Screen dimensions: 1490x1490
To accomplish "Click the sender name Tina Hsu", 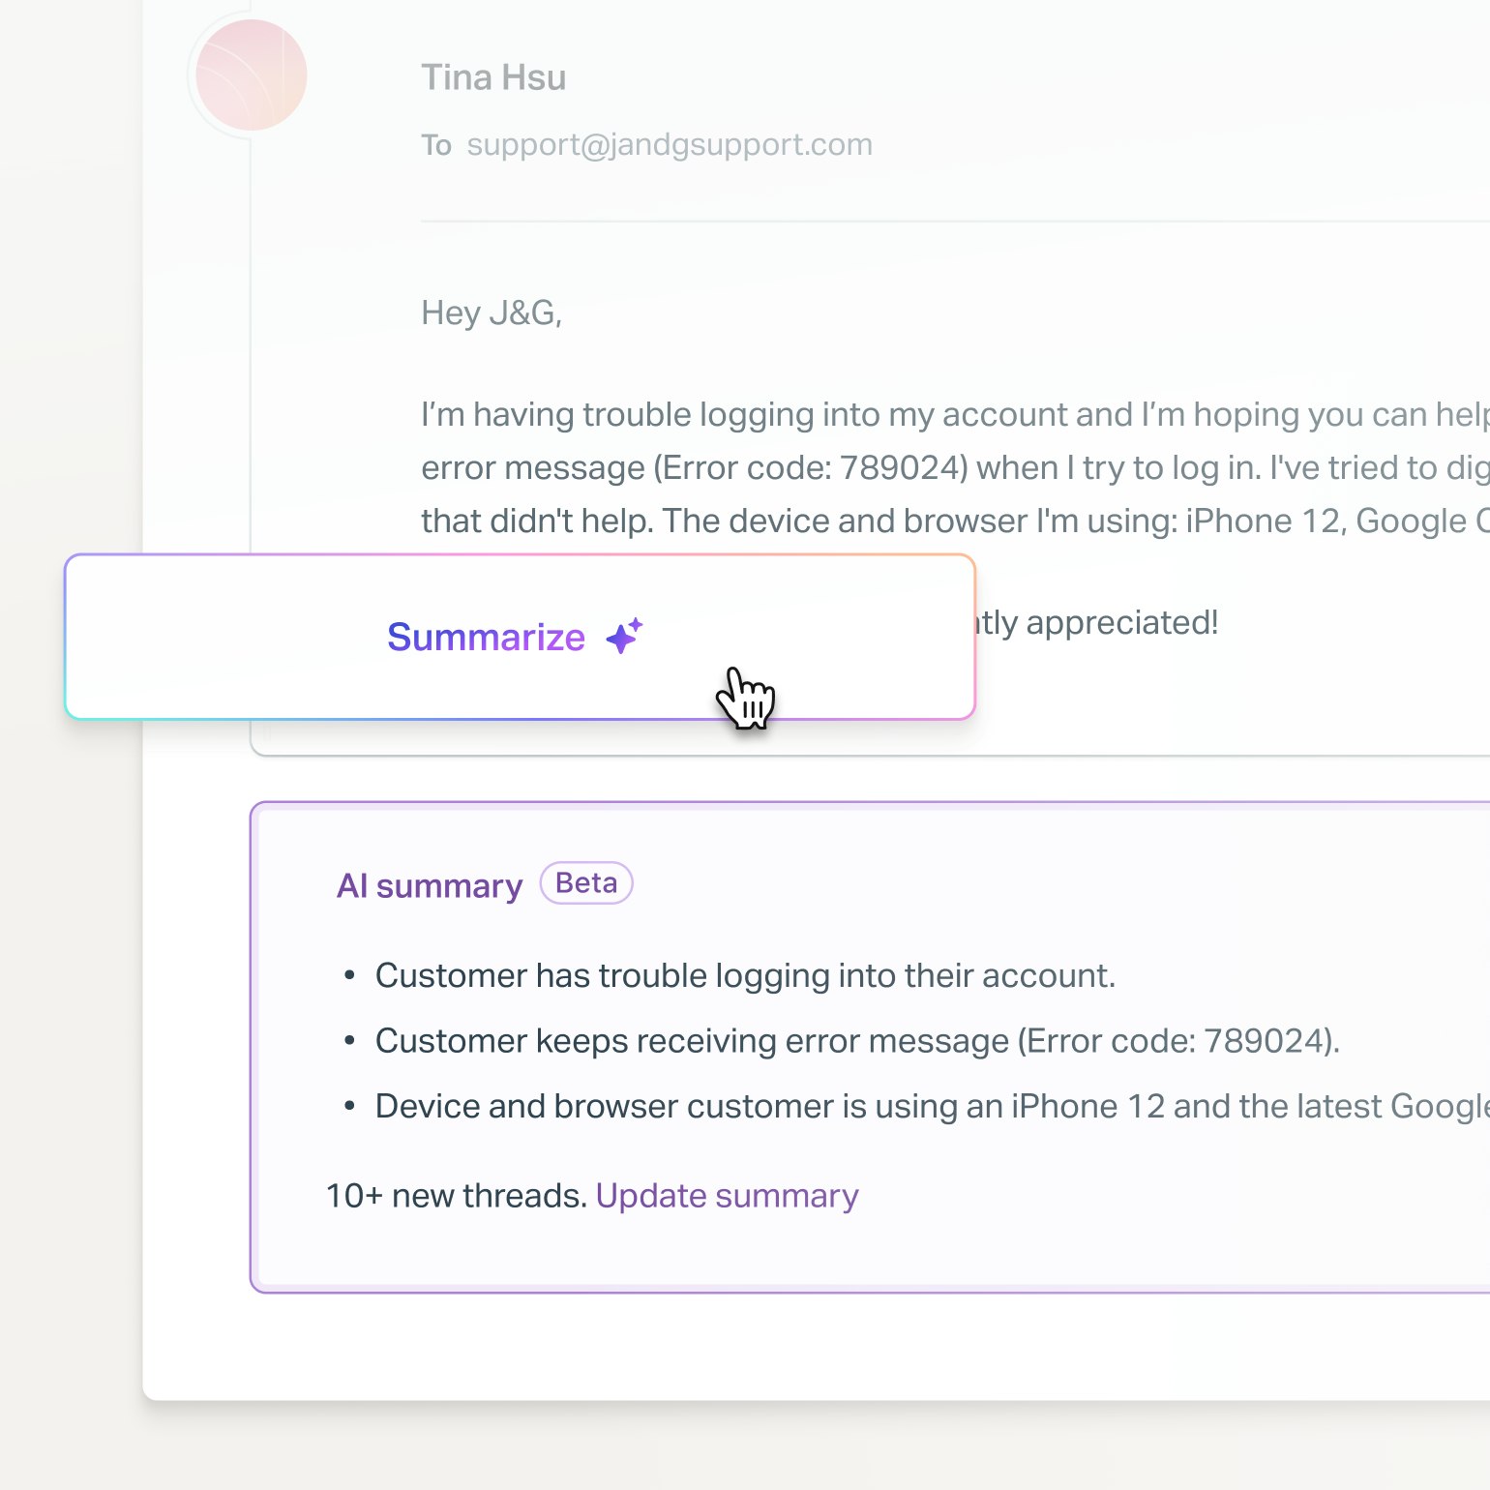I will tap(493, 77).
